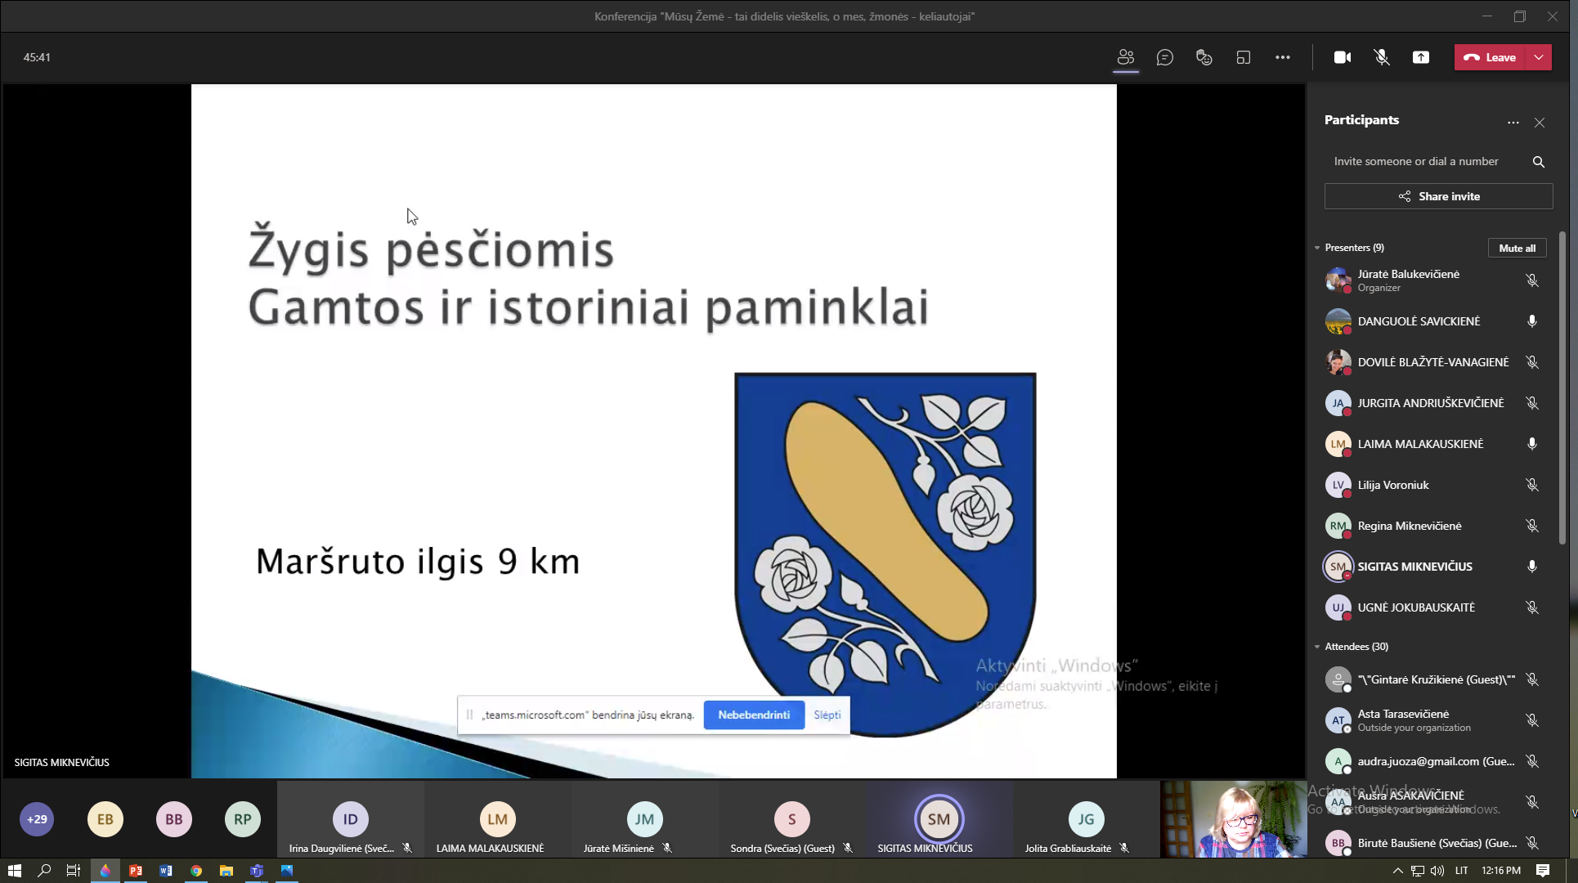Mute LAIMA MALAKAUSKIENĖ in participant list

click(1532, 444)
